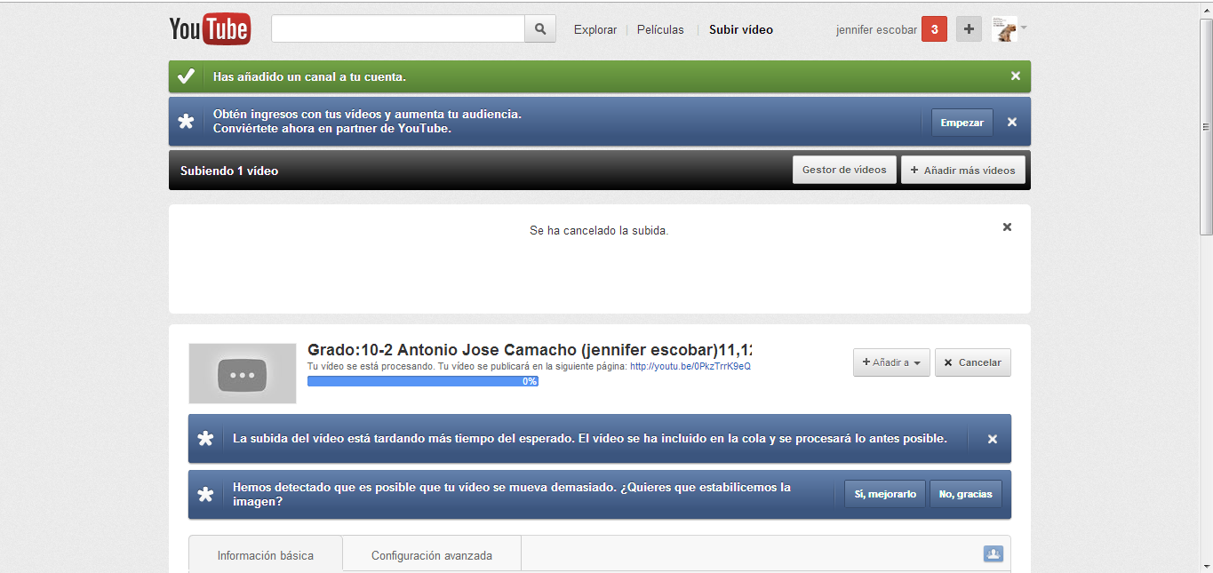
Task: Click the green checkmark success icon
Action: (186, 76)
